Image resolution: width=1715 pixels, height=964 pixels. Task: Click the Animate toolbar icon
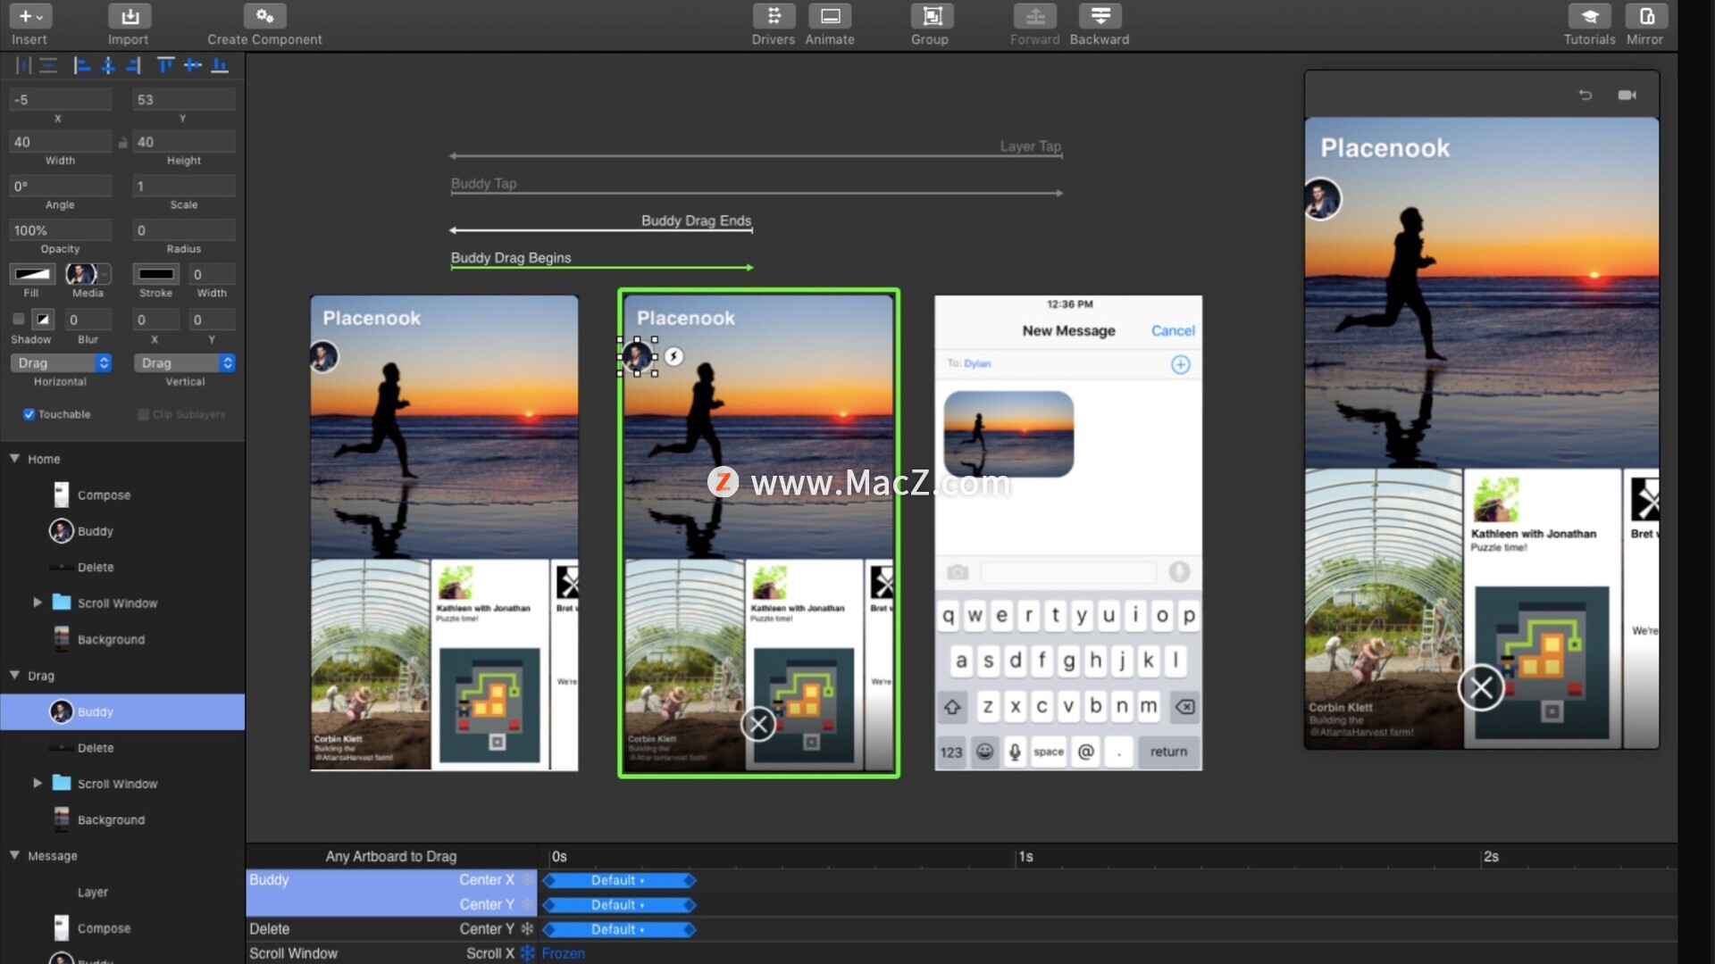tap(830, 16)
